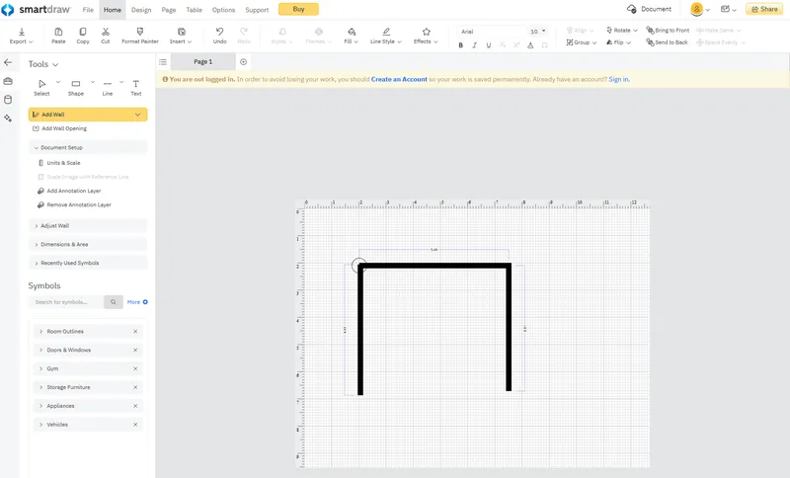Image resolution: width=790 pixels, height=478 pixels.
Task: Collapse the Document Setup section
Action: pos(88,147)
